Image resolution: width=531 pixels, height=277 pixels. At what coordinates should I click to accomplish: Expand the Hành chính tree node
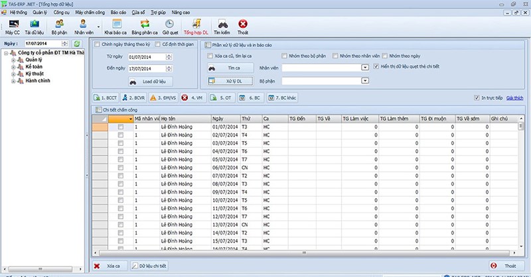click(13, 81)
